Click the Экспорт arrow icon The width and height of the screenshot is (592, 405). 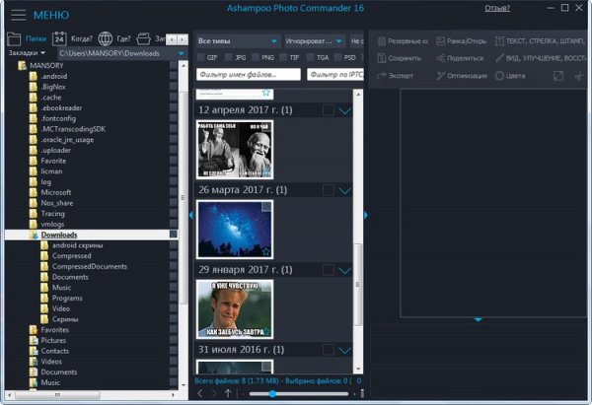(x=383, y=75)
